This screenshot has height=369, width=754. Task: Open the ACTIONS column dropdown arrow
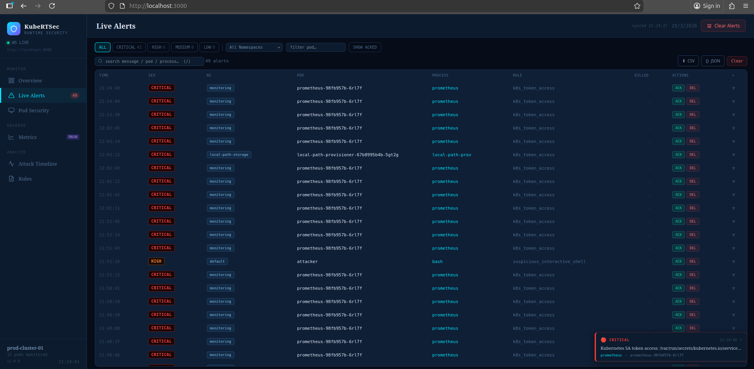point(734,75)
